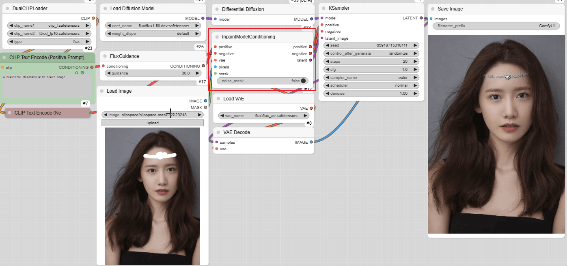Click the IMAGE output port on Load Image
This screenshot has width=567, height=266.
[205, 101]
